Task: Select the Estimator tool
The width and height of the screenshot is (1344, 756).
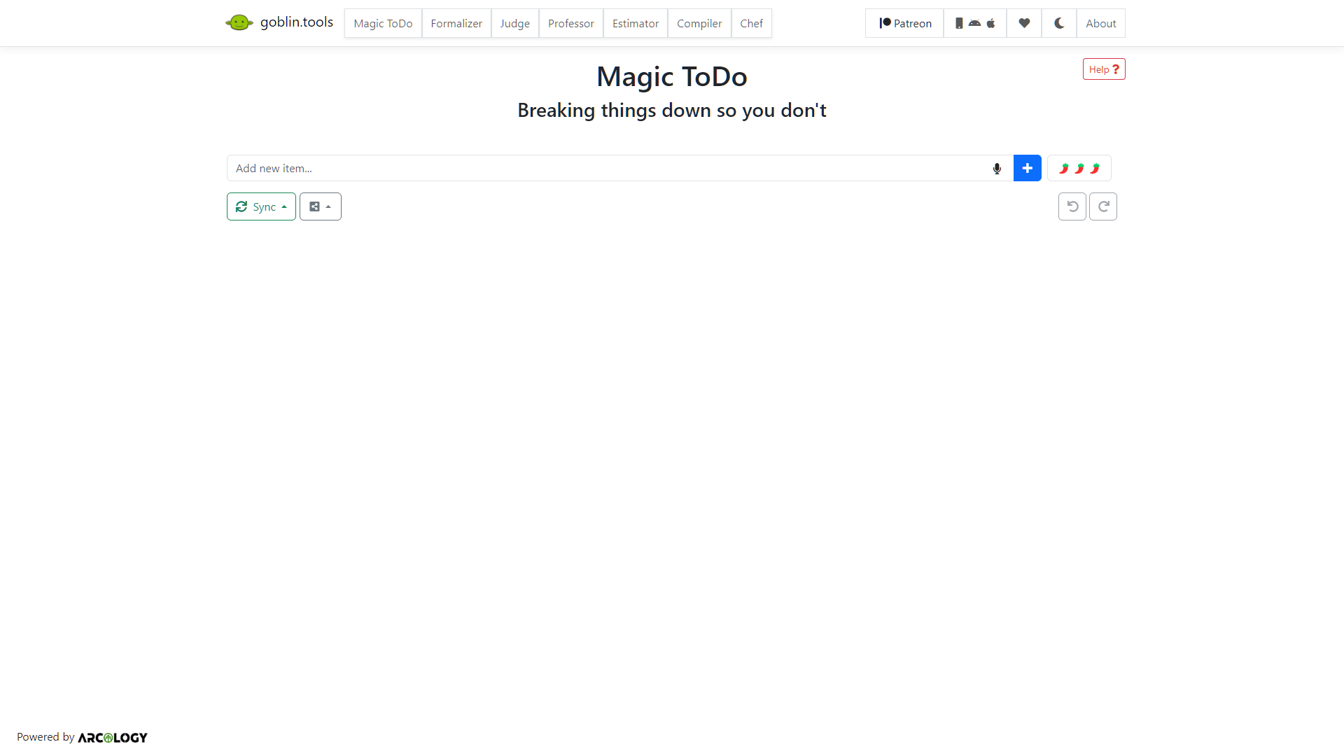Action: [635, 23]
